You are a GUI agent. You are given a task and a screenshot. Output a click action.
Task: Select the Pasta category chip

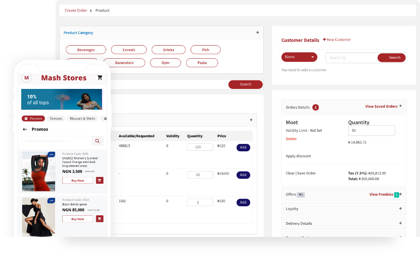coord(202,63)
